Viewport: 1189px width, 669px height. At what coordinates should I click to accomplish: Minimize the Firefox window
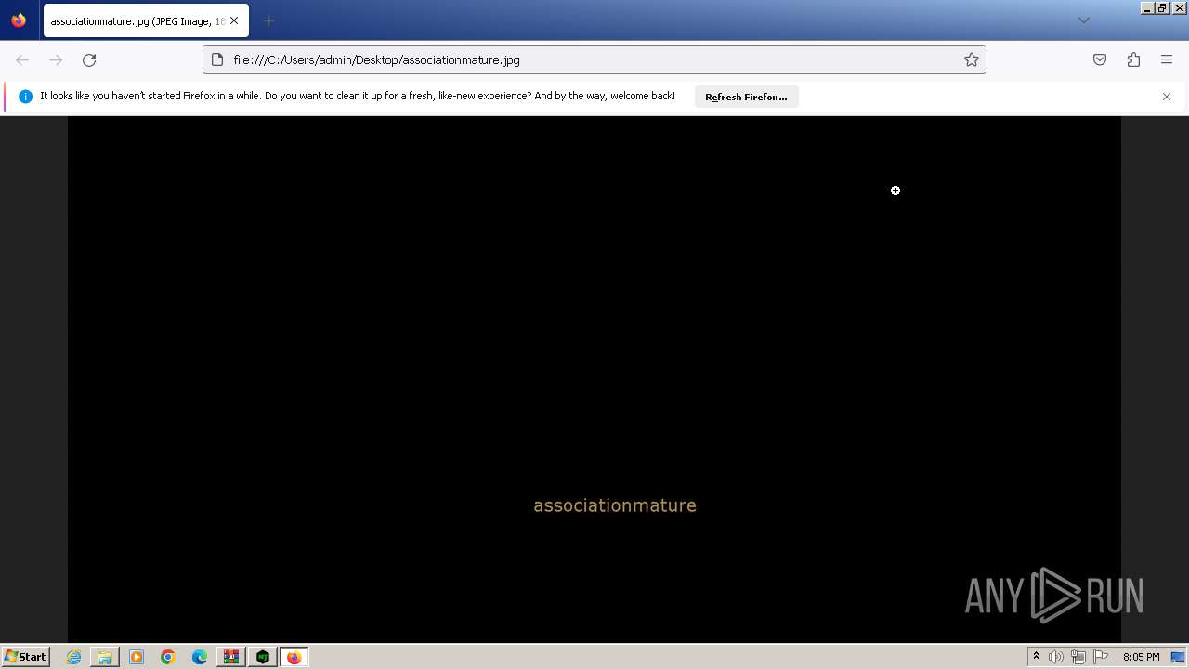pyautogui.click(x=1147, y=7)
